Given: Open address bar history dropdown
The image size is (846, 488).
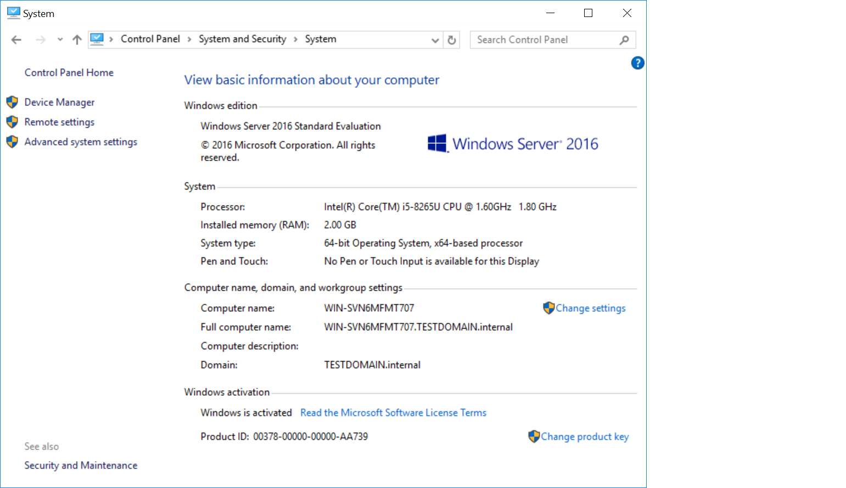Looking at the screenshot, I should [435, 40].
